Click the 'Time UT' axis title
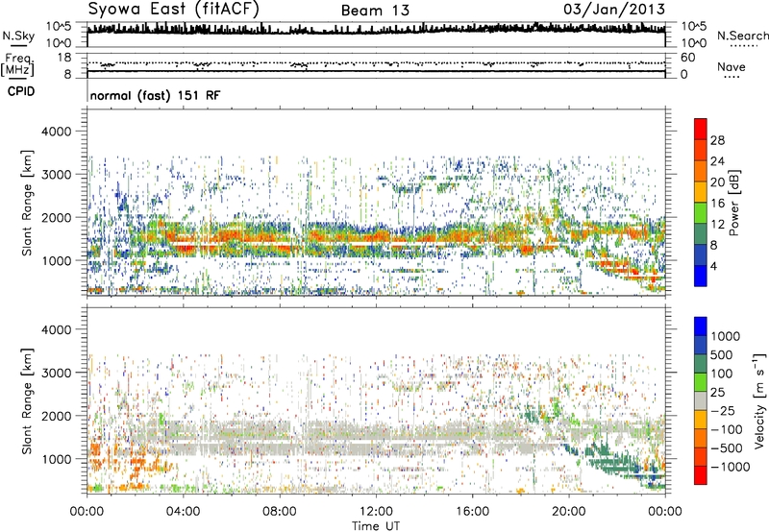 point(376,526)
